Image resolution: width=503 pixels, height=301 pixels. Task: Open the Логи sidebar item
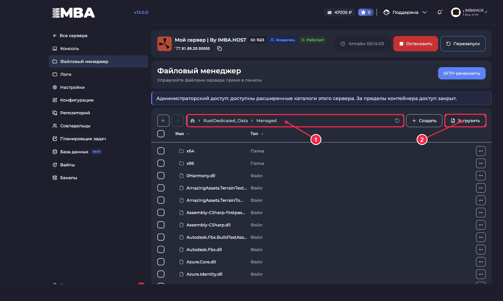98,74
